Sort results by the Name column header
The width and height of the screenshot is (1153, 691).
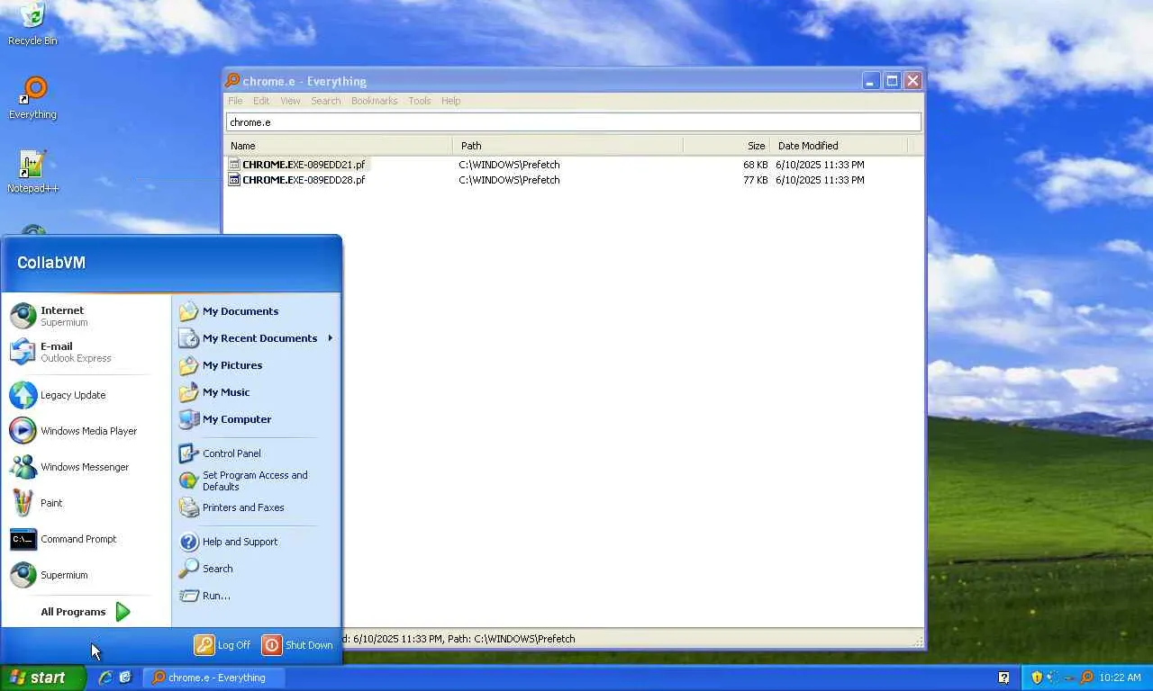[339, 146]
